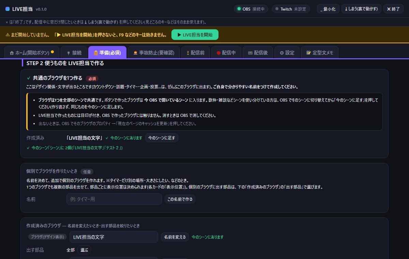Viewport: 409px width, 259px height.
Task: Switch to the 配信後 tab
Action: [258, 52]
